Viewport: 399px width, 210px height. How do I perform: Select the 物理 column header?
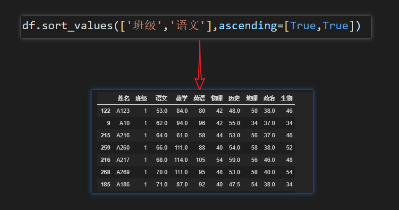pos(217,98)
